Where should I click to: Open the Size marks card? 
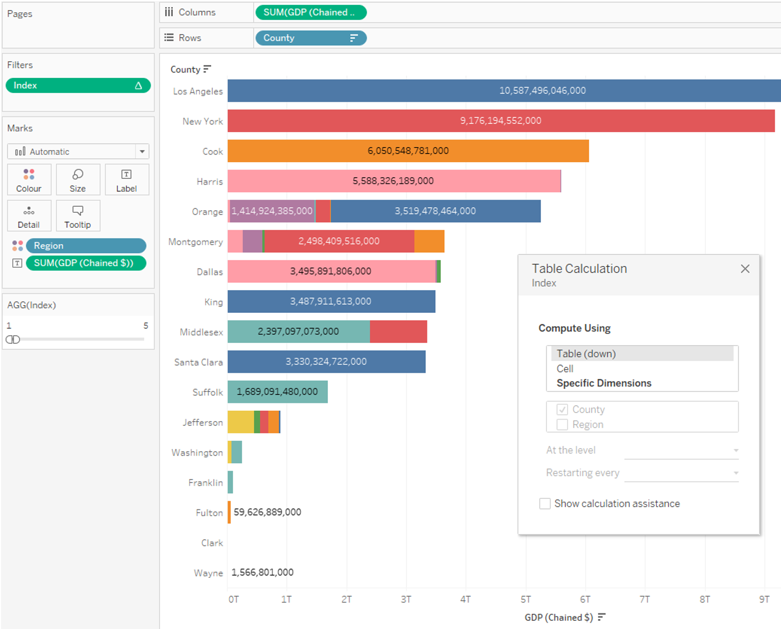point(78,179)
